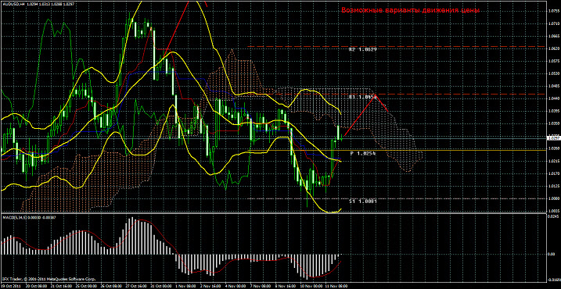Select the 4 Nov 00:00 time axis label

pyautogui.click(x=236, y=287)
